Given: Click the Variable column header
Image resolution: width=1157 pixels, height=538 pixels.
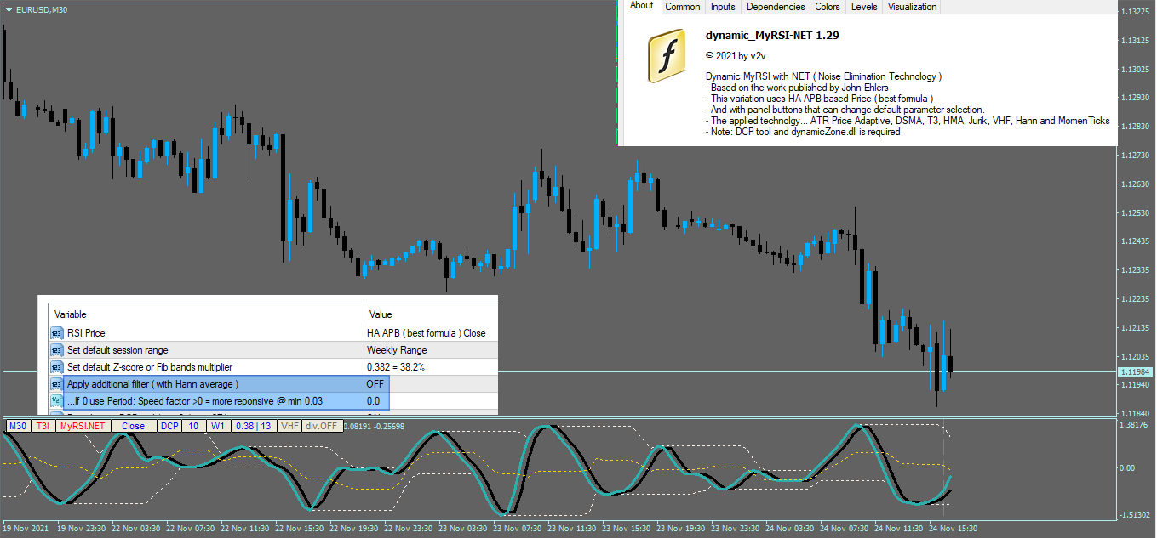Looking at the screenshot, I should tap(206, 314).
